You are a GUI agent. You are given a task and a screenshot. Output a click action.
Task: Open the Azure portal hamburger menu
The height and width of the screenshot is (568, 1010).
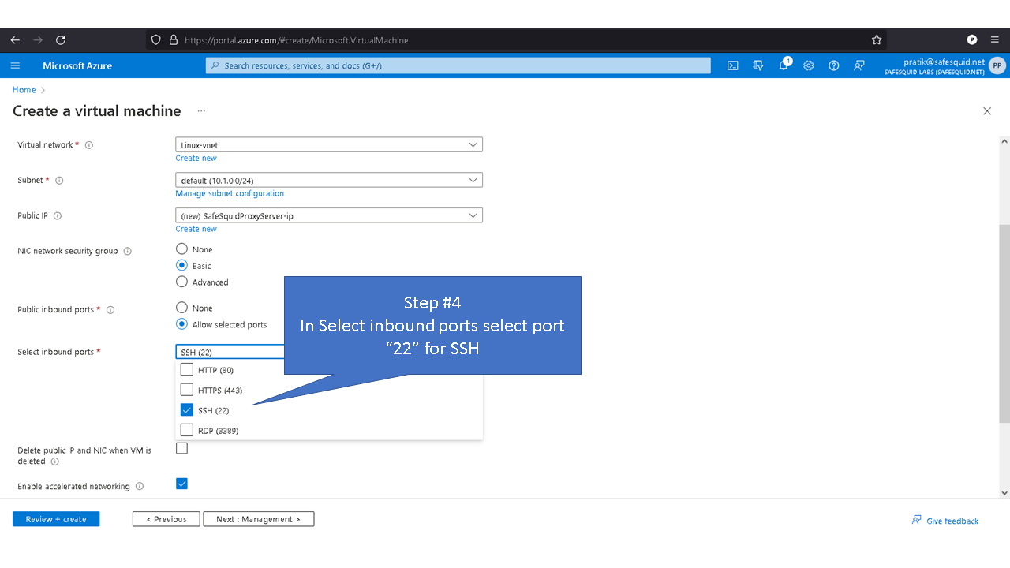pos(15,65)
